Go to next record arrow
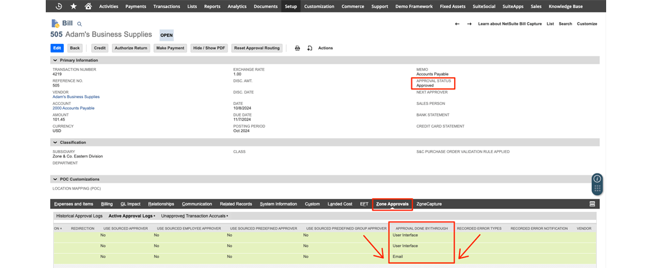 [469, 24]
